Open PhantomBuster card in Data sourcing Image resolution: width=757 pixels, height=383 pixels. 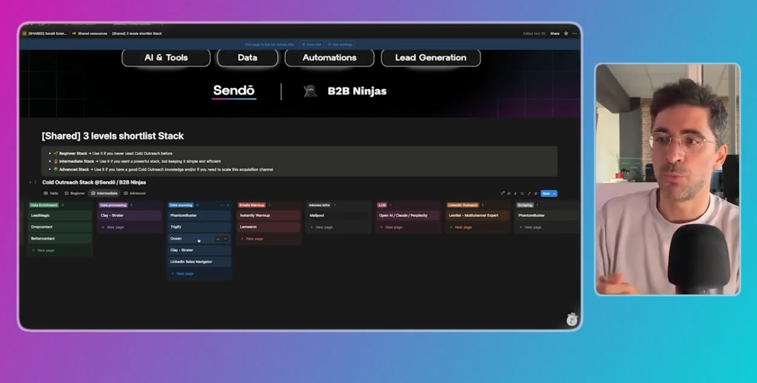coord(199,215)
